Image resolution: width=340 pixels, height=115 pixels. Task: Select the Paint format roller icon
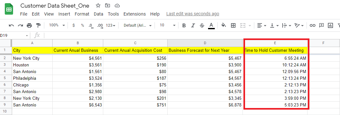coord(38,25)
